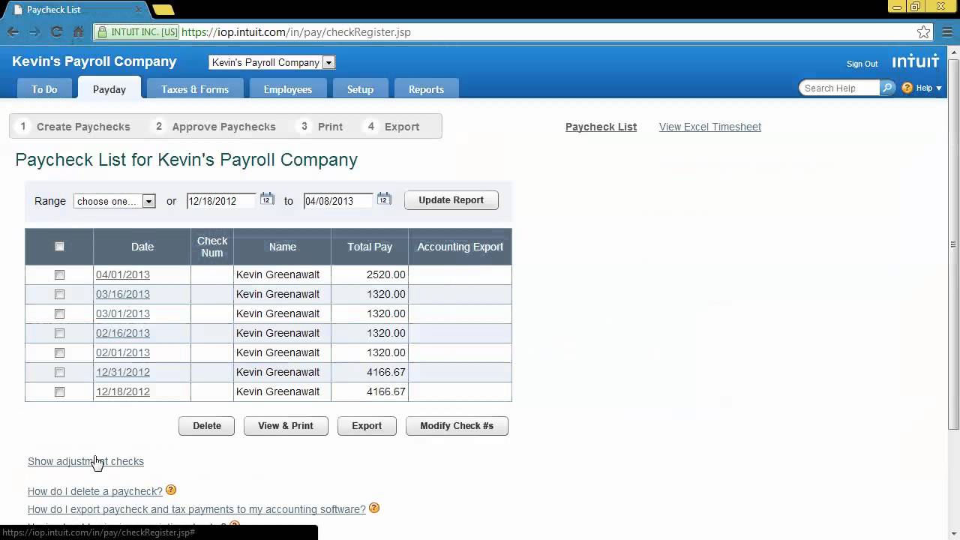The image size is (960, 540).
Task: Click the Intuit logo
Action: (x=916, y=61)
